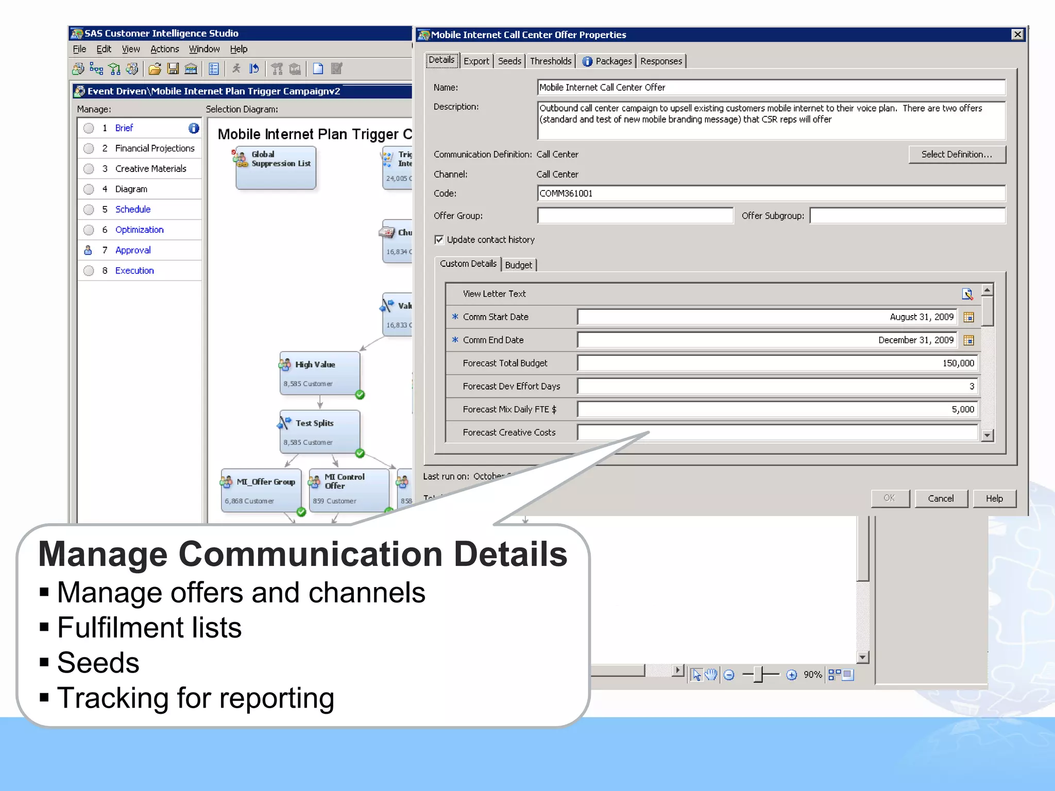
Task: Open the Window menu
Action: [x=204, y=49]
